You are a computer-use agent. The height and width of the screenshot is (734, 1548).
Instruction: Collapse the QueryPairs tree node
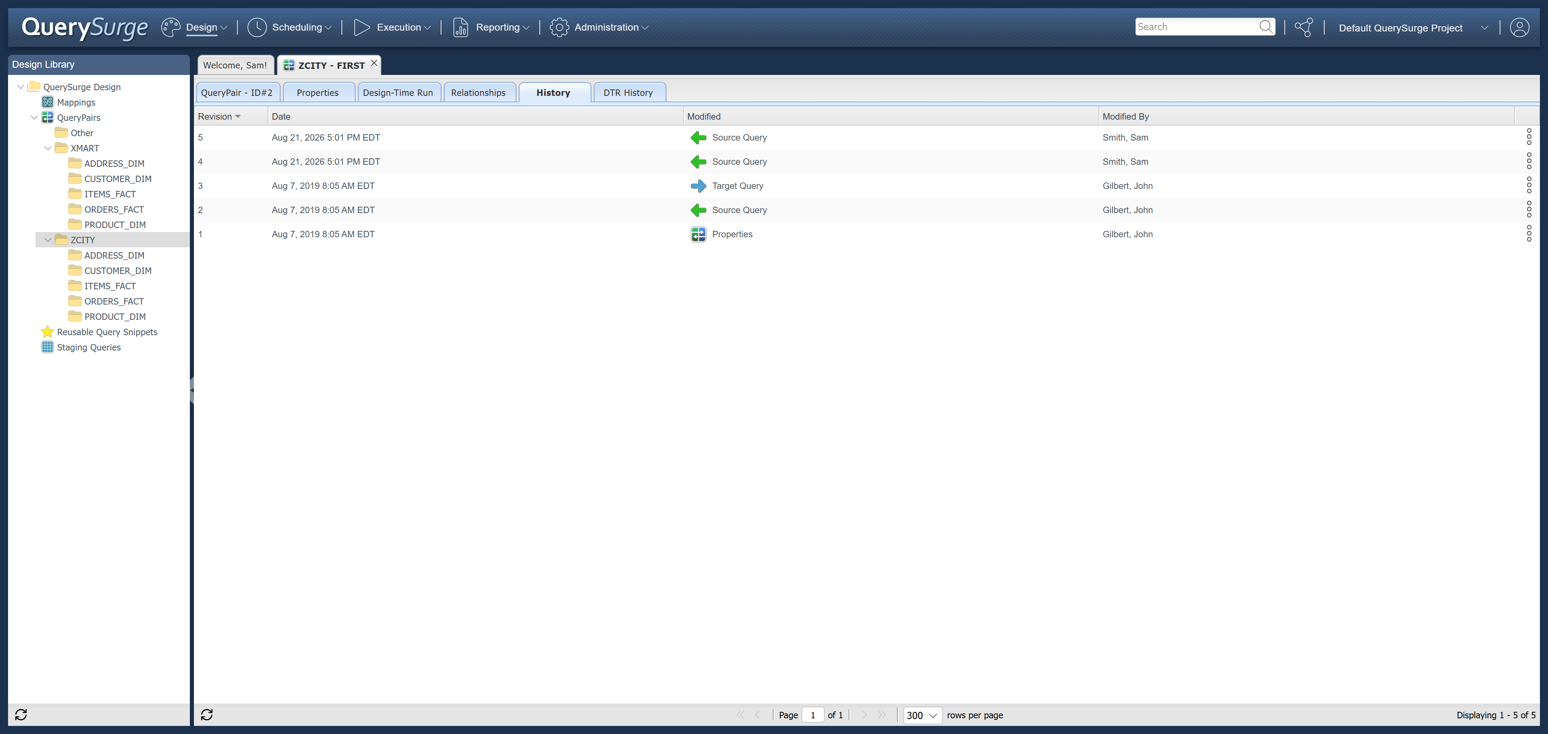pyautogui.click(x=34, y=117)
